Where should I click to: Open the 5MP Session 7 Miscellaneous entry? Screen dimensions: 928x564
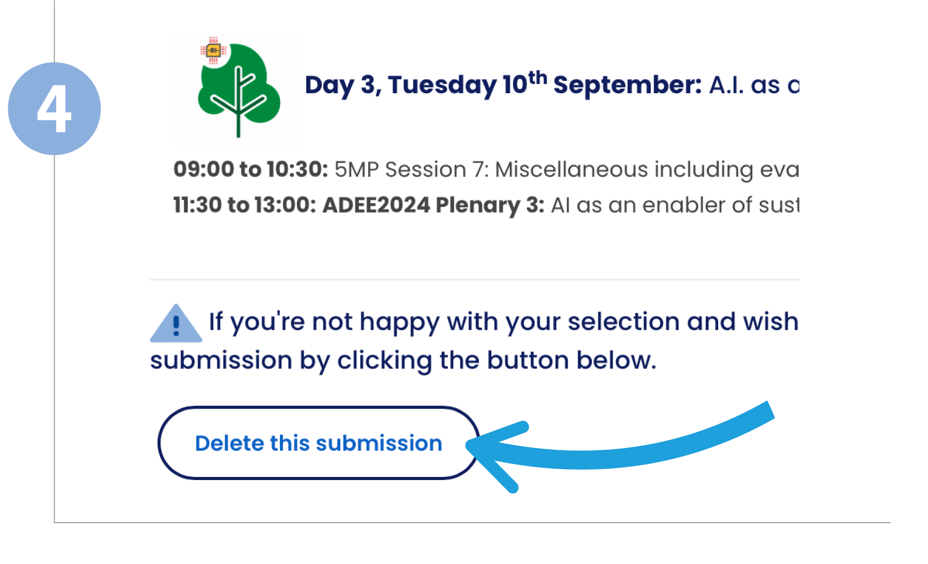pos(567,169)
